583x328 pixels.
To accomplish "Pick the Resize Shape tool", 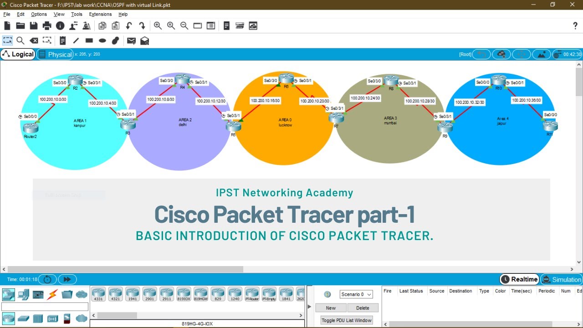I will click(47, 41).
